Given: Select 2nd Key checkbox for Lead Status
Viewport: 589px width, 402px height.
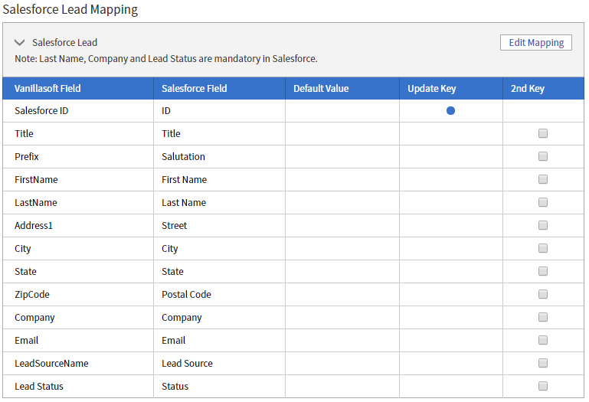Looking at the screenshot, I should pyautogui.click(x=542, y=386).
